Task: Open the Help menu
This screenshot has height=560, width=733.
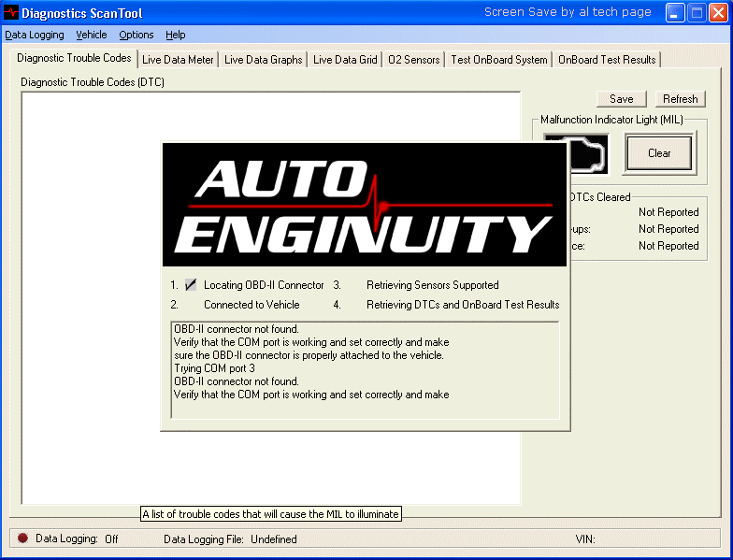Action: click(x=176, y=35)
